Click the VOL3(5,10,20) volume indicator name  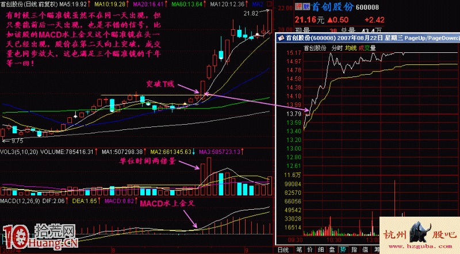(x=19, y=152)
